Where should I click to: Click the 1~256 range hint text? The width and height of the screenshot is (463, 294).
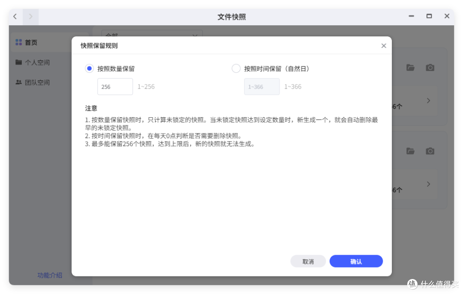click(146, 87)
